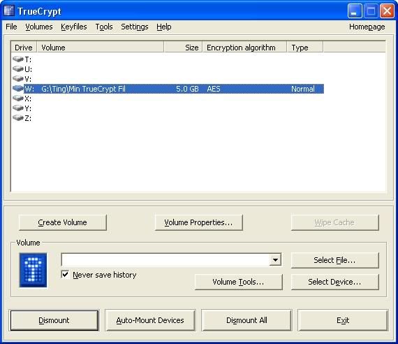The width and height of the screenshot is (398, 344).
Task: Click the AES encryption value
Action: click(214, 89)
